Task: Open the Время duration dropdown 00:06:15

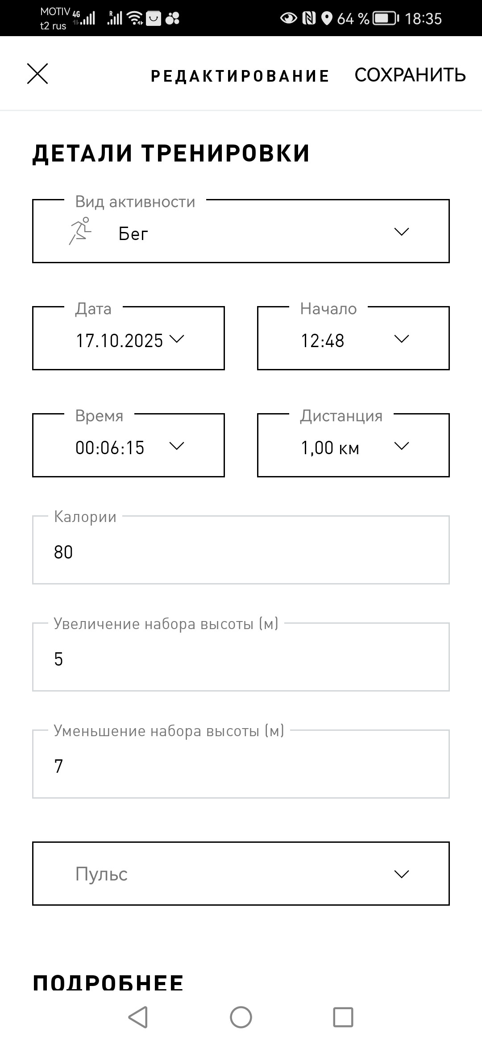Action: coord(129,445)
